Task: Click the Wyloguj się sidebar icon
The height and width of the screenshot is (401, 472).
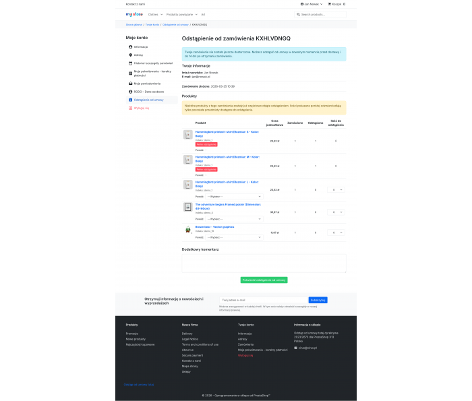Action: point(130,107)
